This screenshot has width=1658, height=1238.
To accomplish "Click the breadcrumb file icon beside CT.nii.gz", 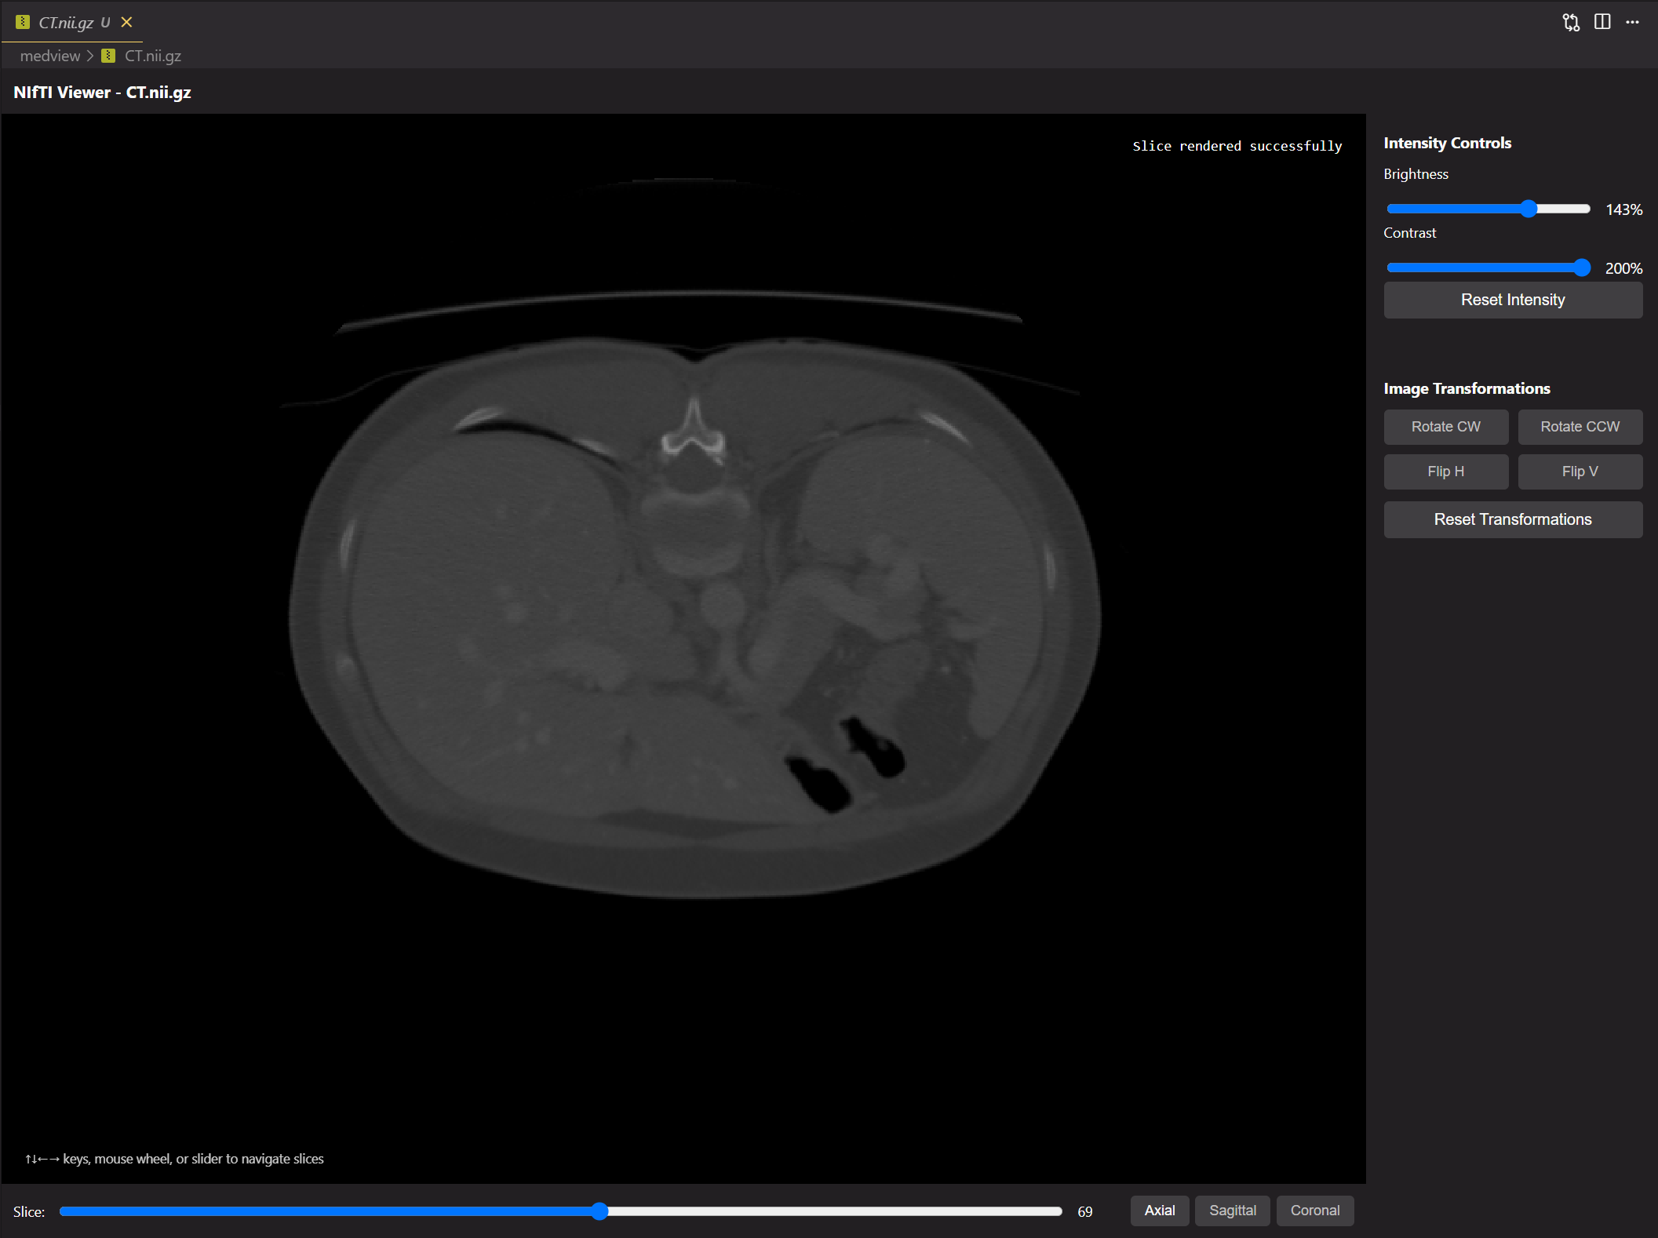I will (x=109, y=56).
